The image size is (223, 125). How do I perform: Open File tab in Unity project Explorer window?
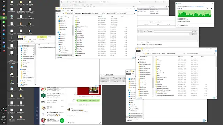pos(138,51)
